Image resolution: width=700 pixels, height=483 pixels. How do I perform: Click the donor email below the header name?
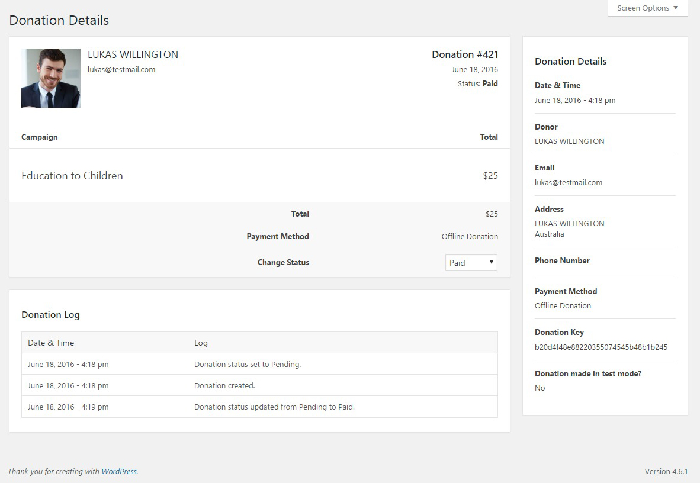121,69
